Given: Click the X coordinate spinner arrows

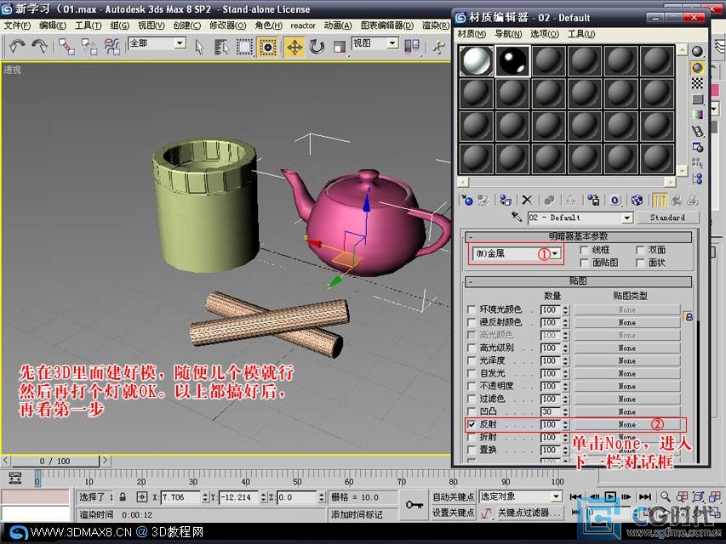Looking at the screenshot, I should pyautogui.click(x=205, y=497).
